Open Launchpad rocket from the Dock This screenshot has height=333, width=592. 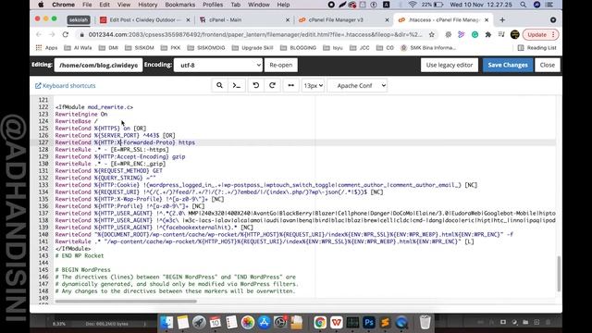(x=199, y=322)
